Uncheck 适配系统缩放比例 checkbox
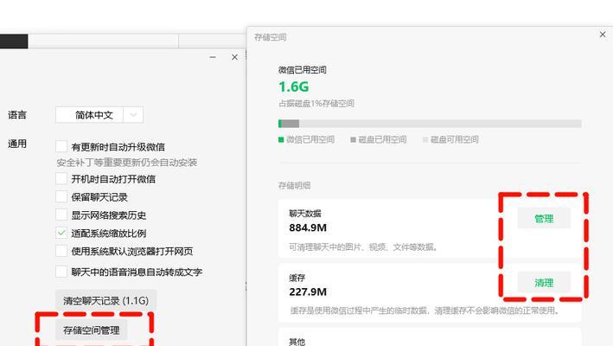613x346 pixels. [x=61, y=233]
